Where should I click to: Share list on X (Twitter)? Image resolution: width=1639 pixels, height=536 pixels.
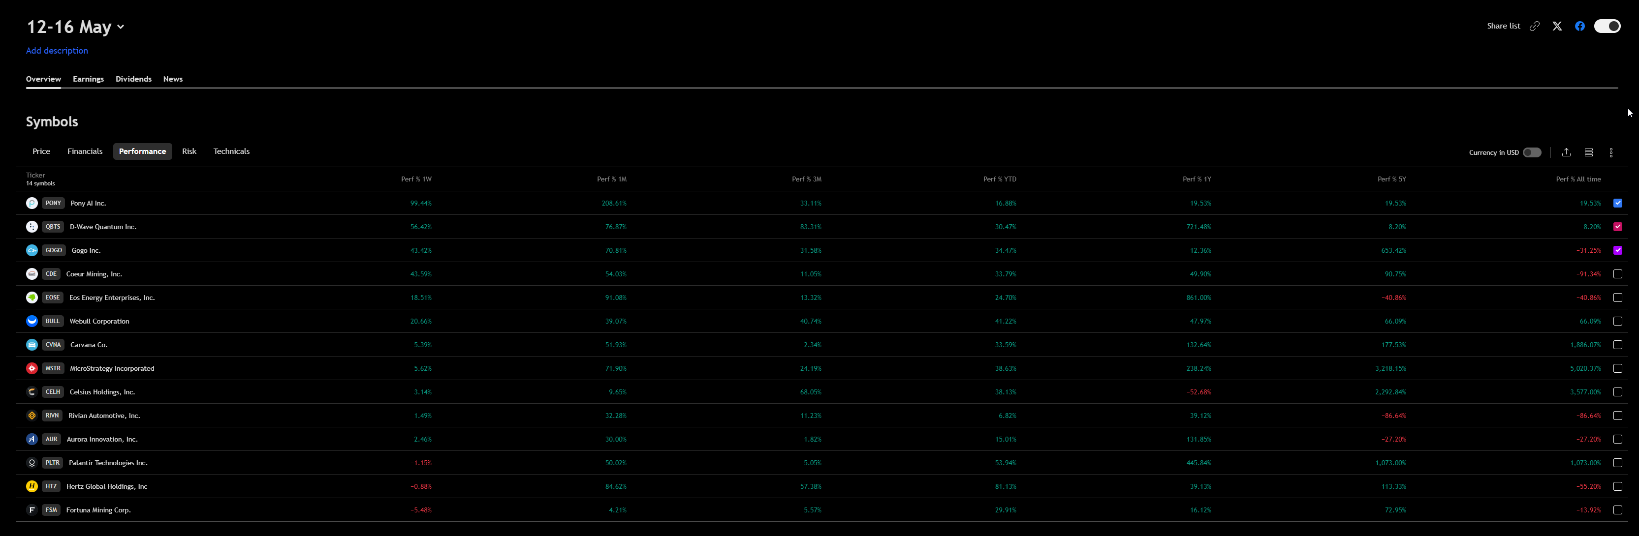tap(1557, 26)
